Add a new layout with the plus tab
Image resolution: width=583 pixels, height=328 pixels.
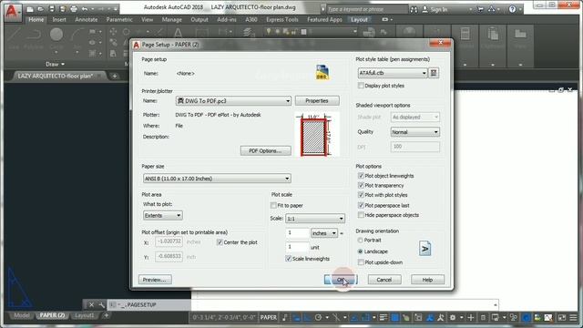[x=107, y=316]
